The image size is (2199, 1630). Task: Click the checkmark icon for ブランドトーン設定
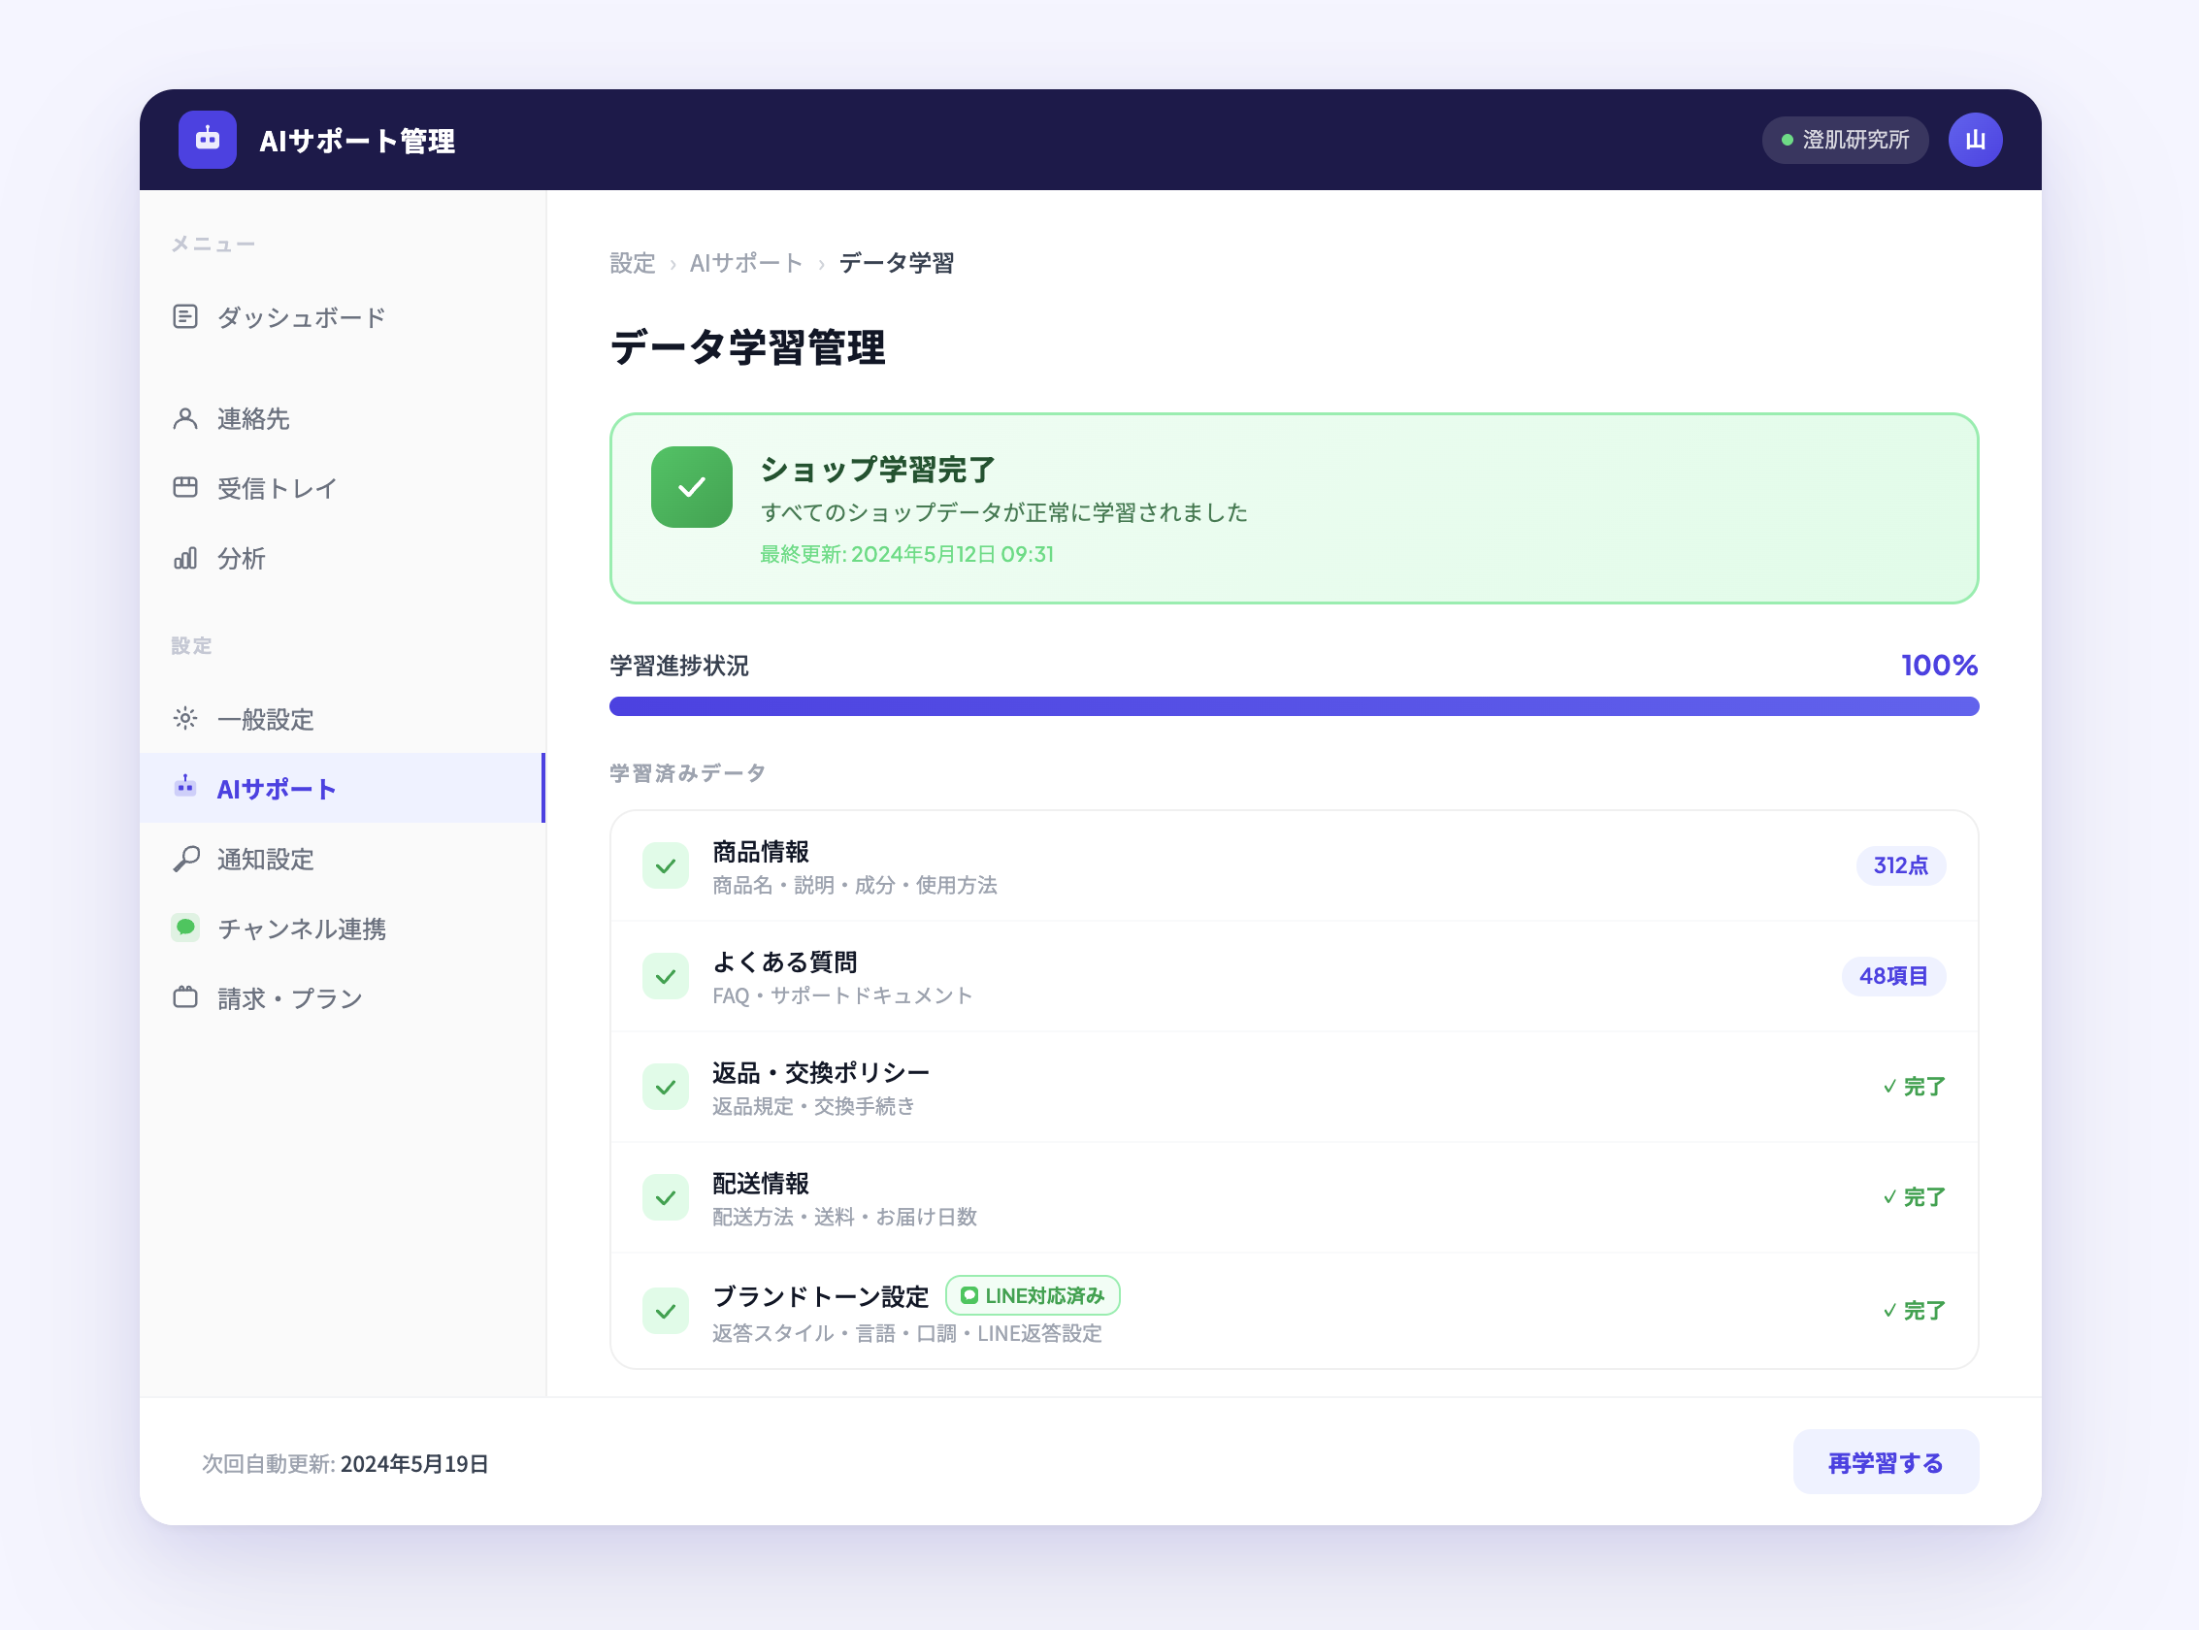[667, 1312]
